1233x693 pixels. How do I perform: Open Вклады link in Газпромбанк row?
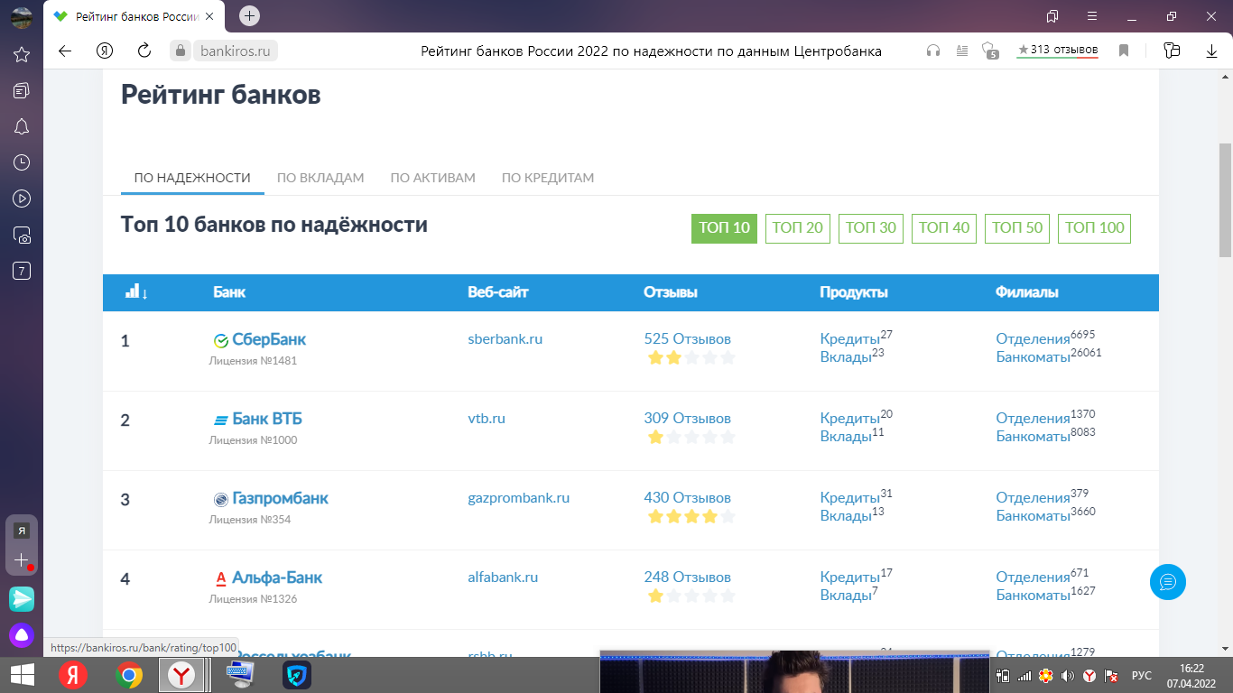click(x=846, y=516)
